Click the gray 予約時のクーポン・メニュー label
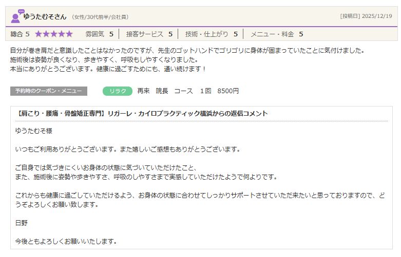This screenshot has height=257, width=401. pyautogui.click(x=48, y=91)
